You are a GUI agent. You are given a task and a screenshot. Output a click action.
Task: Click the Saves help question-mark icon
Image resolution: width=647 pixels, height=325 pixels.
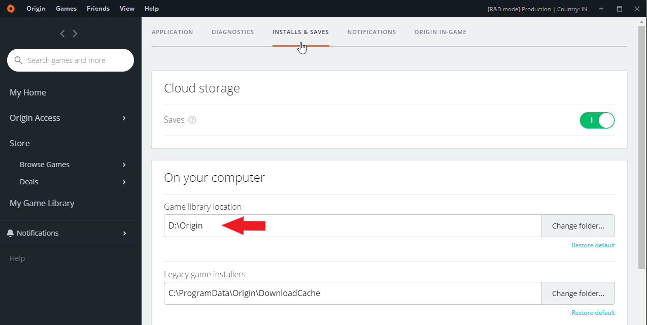pos(192,120)
